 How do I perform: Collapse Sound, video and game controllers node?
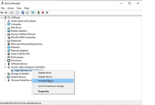pyautogui.click(x=5, y=67)
